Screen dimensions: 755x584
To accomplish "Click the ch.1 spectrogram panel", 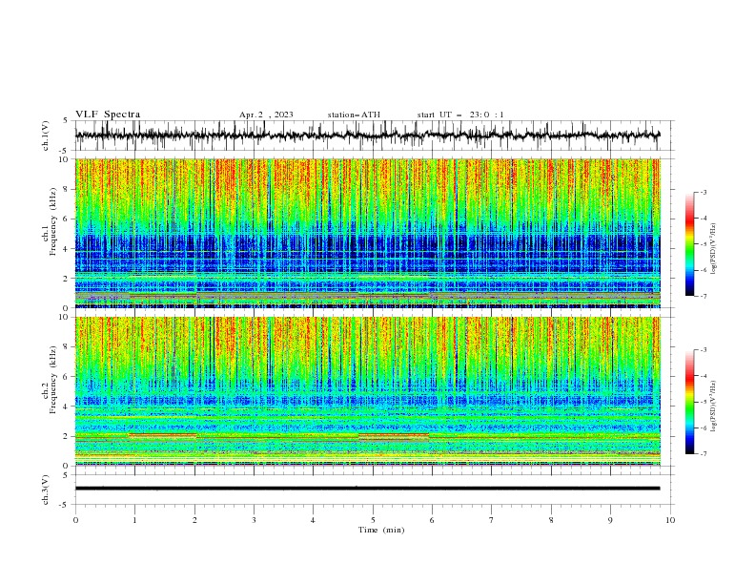I will click(367, 233).
